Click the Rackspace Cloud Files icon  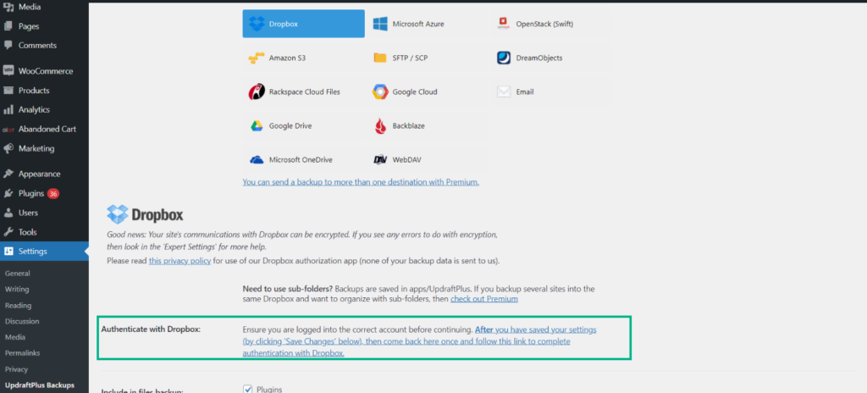tap(257, 91)
